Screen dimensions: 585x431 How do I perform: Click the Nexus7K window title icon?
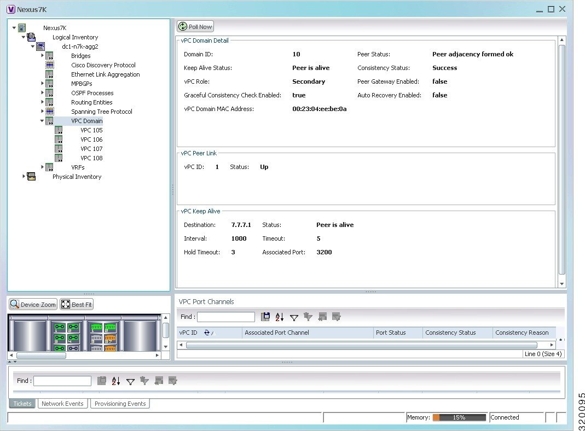pos(11,9)
